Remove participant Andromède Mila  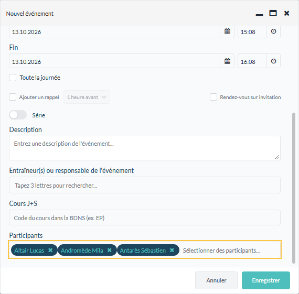click(109, 250)
